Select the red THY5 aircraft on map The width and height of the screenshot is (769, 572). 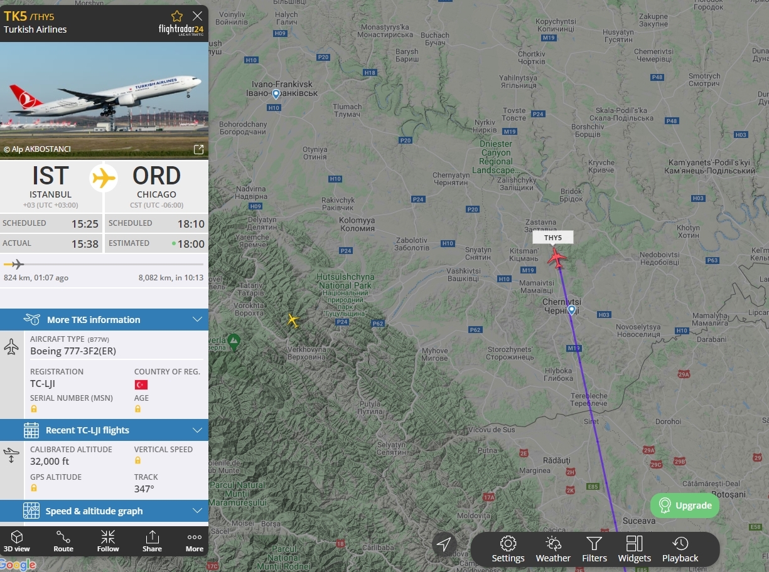tap(556, 258)
